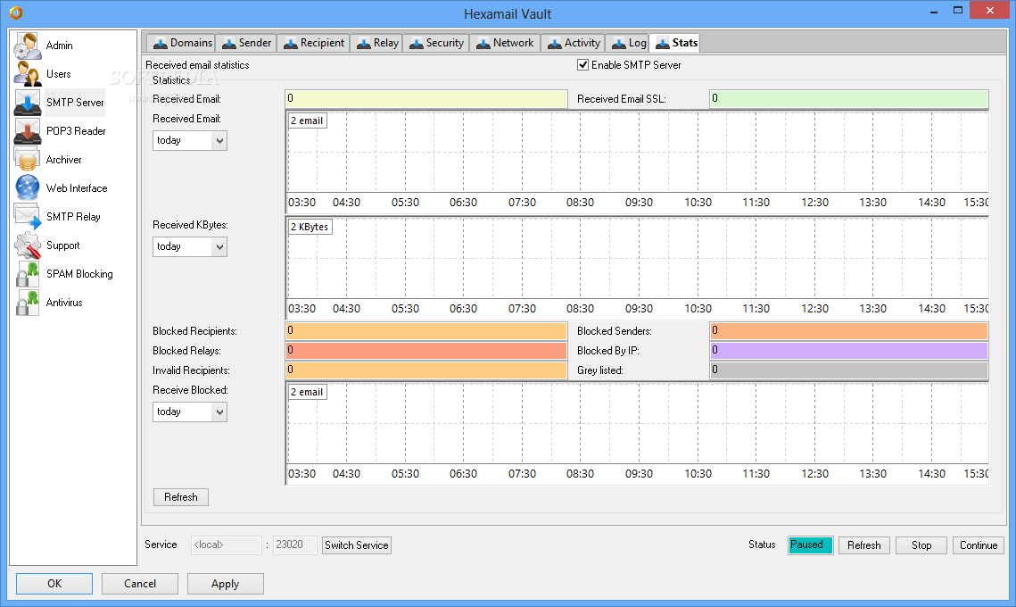The width and height of the screenshot is (1016, 607).
Task: Select the SMTP Relay label
Action: click(x=73, y=217)
